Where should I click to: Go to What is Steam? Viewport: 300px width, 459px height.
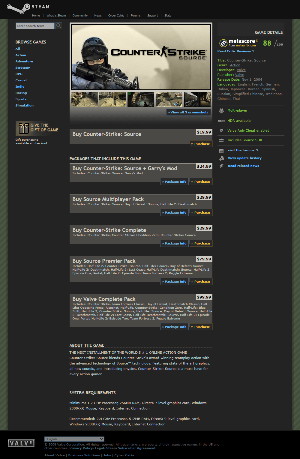coord(56,16)
